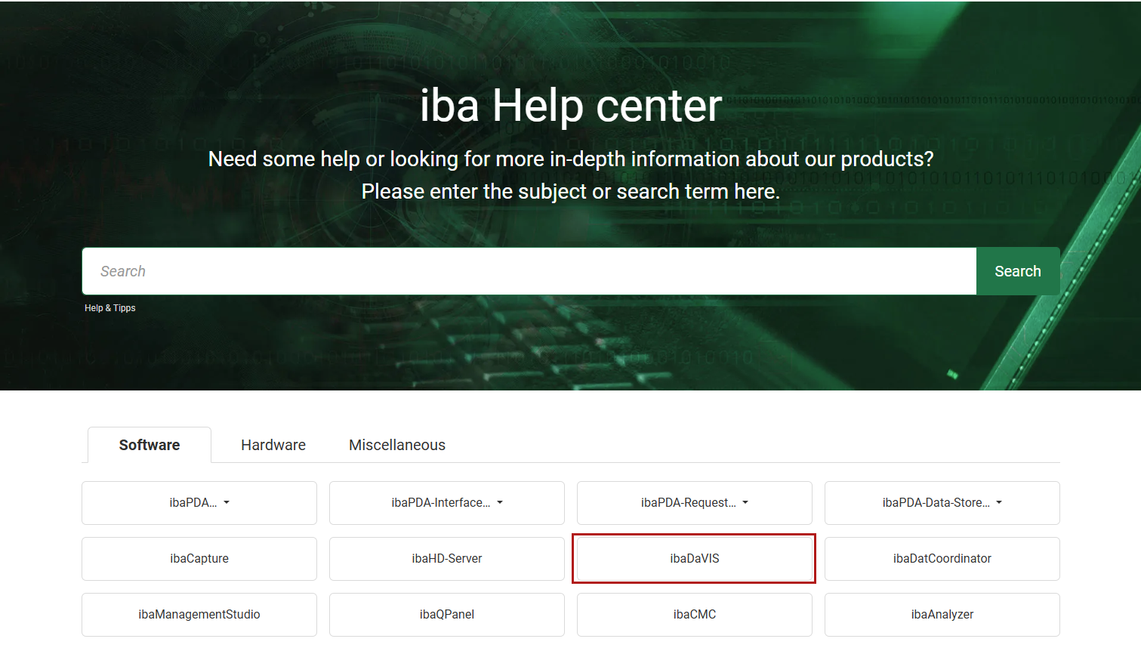Open the ibaDaVIS help button
1141x648 pixels.
(x=695, y=559)
